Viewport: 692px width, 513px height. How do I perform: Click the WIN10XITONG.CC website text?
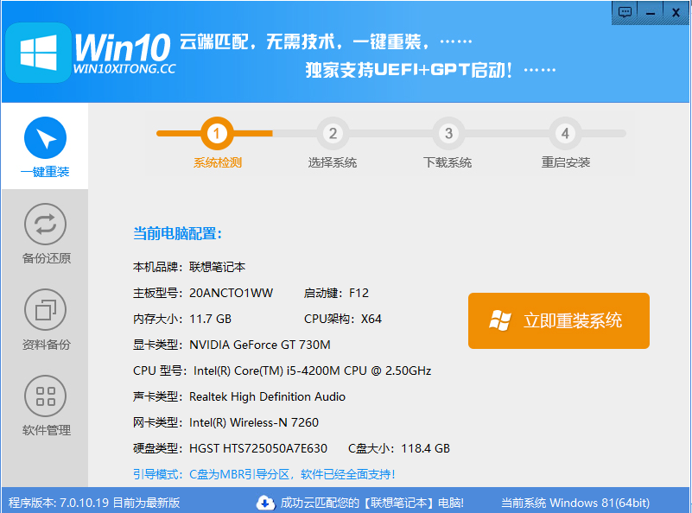[124, 69]
